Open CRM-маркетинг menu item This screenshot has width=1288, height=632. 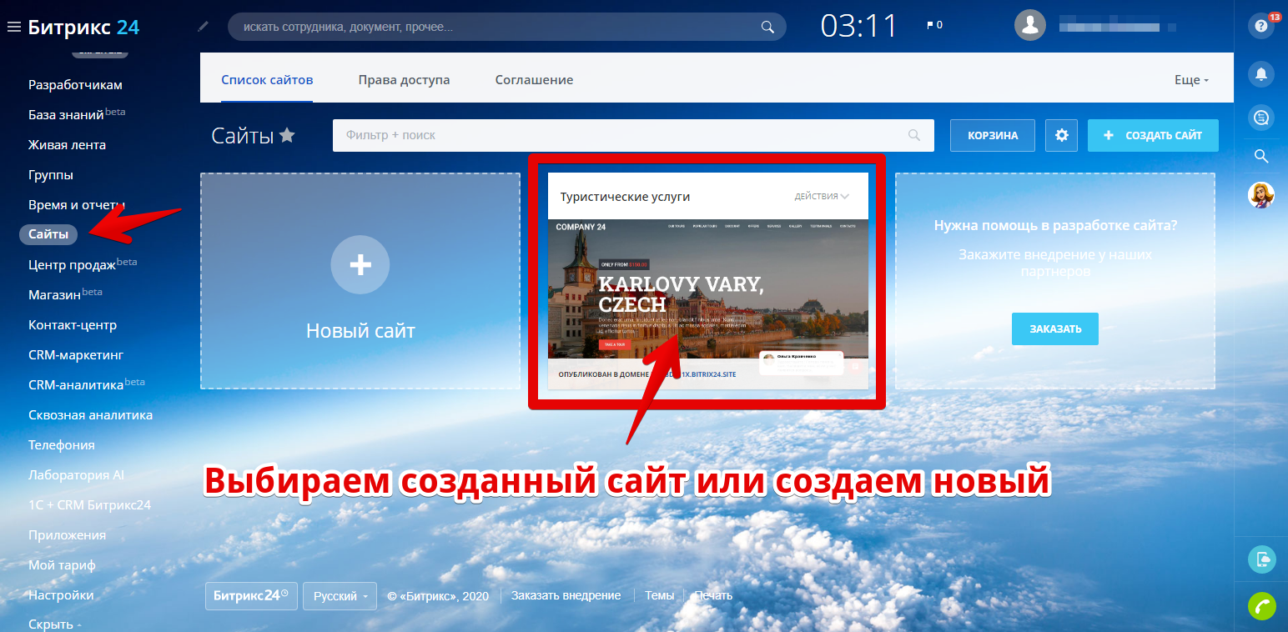coord(76,355)
